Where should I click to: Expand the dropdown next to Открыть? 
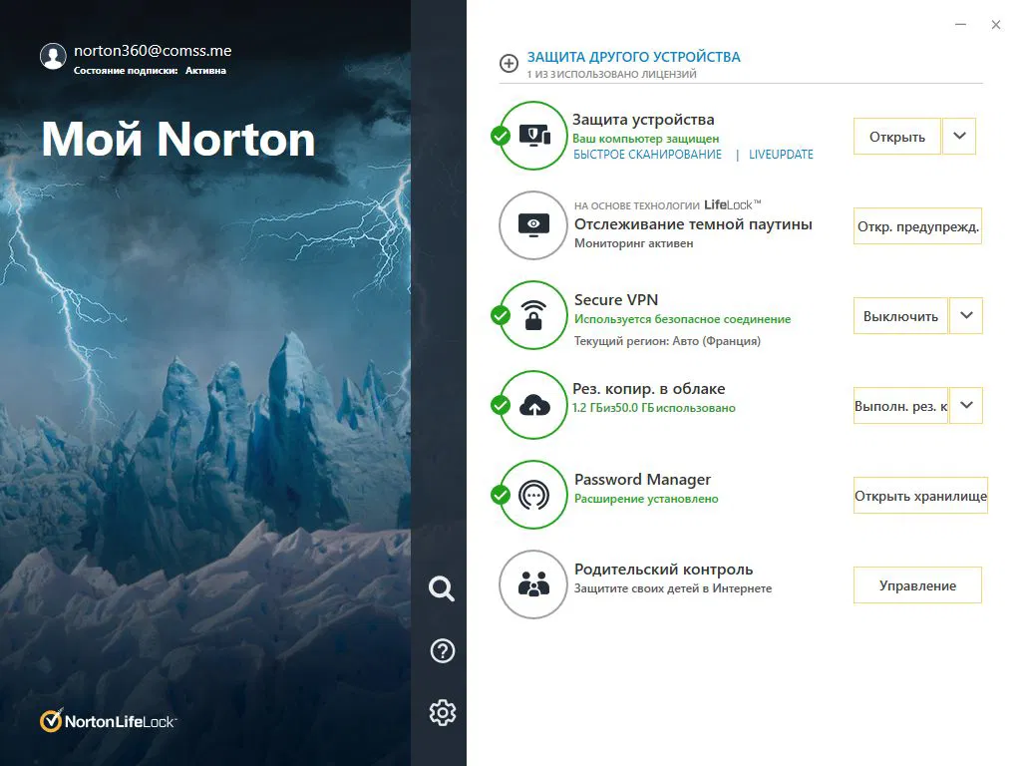pyautogui.click(x=959, y=136)
